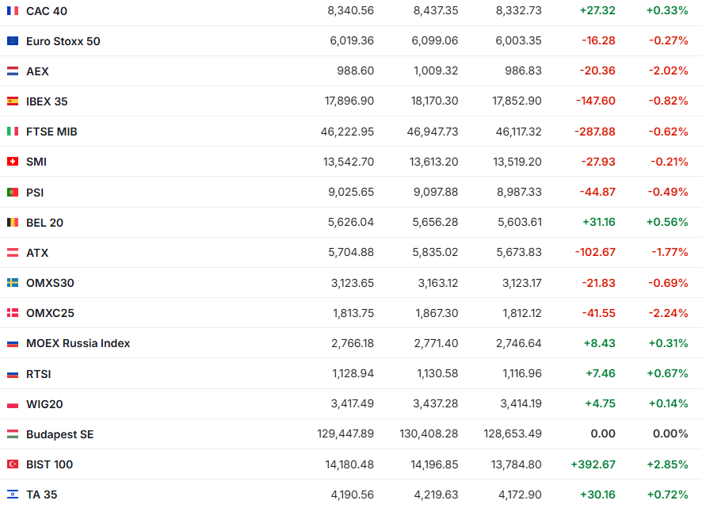Click the OMXS30 row's -0.69% change
This screenshot has height=508, width=702.
[666, 283]
